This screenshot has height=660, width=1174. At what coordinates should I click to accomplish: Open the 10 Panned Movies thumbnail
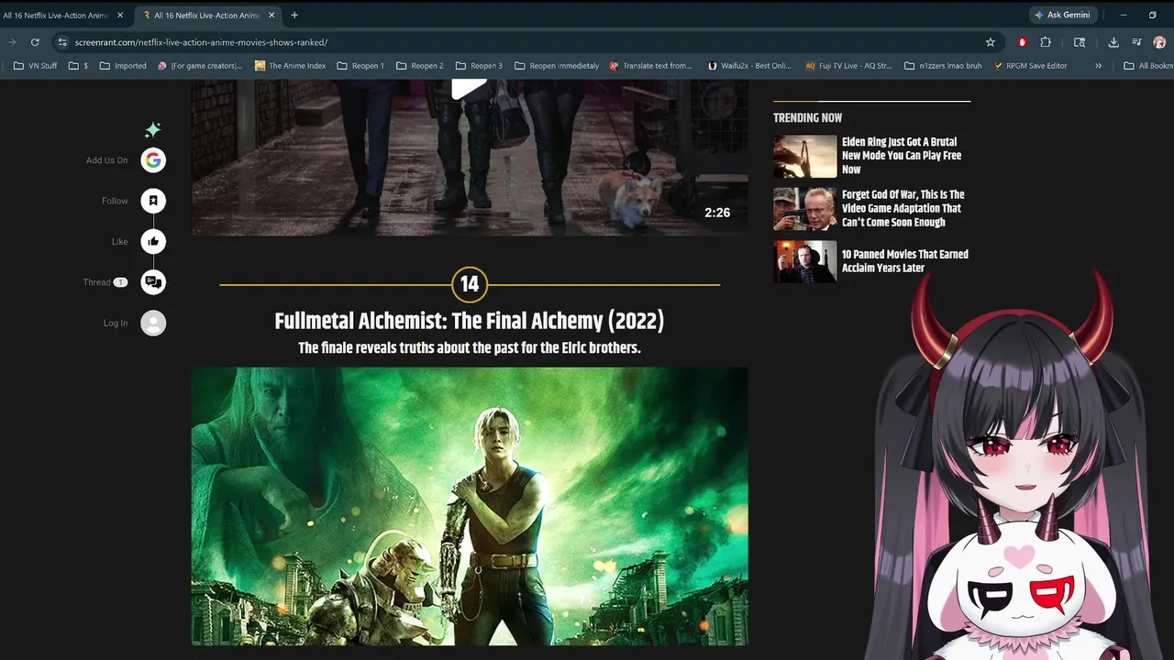pyautogui.click(x=804, y=261)
